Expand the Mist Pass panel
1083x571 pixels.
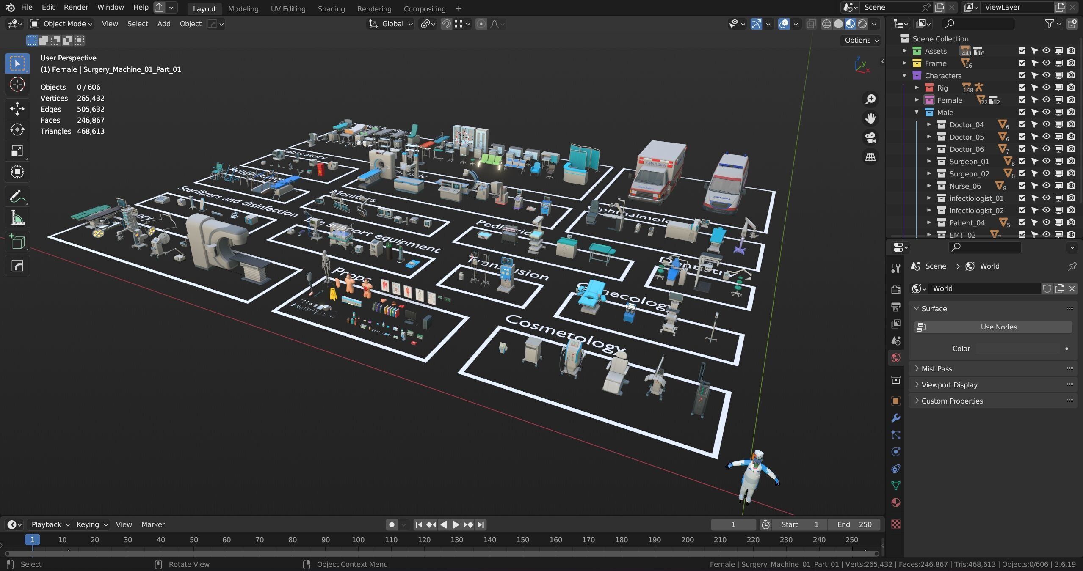937,368
